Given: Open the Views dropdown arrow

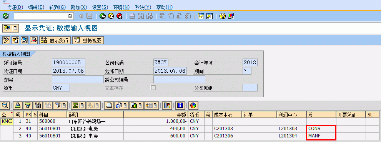Looking at the screenshot, I should (x=125, y=106).
